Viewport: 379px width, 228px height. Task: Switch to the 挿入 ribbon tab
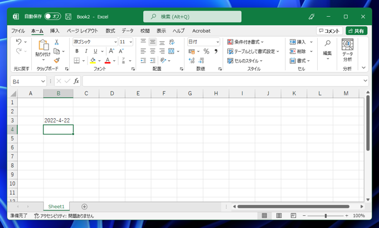pyautogui.click(x=55, y=31)
